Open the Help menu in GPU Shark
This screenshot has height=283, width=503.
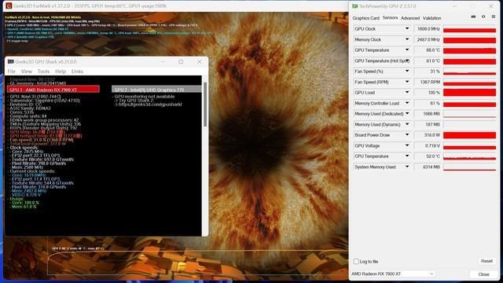tap(61, 72)
